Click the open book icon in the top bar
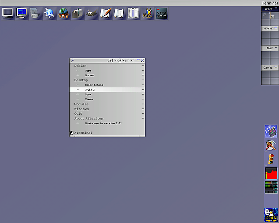This screenshot has height=223, width=279. [x=120, y=13]
